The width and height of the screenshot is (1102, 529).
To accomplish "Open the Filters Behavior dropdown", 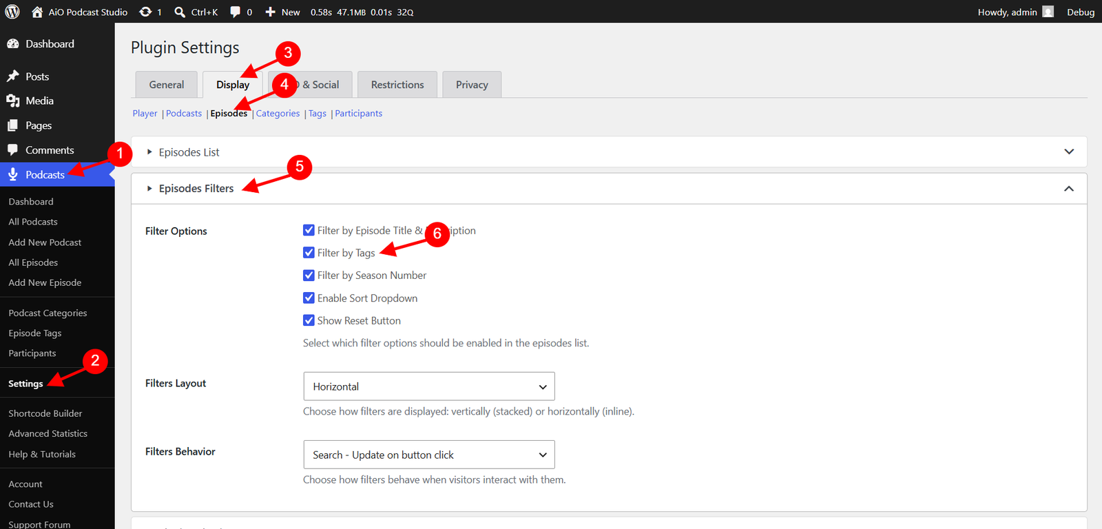I will 429,455.
